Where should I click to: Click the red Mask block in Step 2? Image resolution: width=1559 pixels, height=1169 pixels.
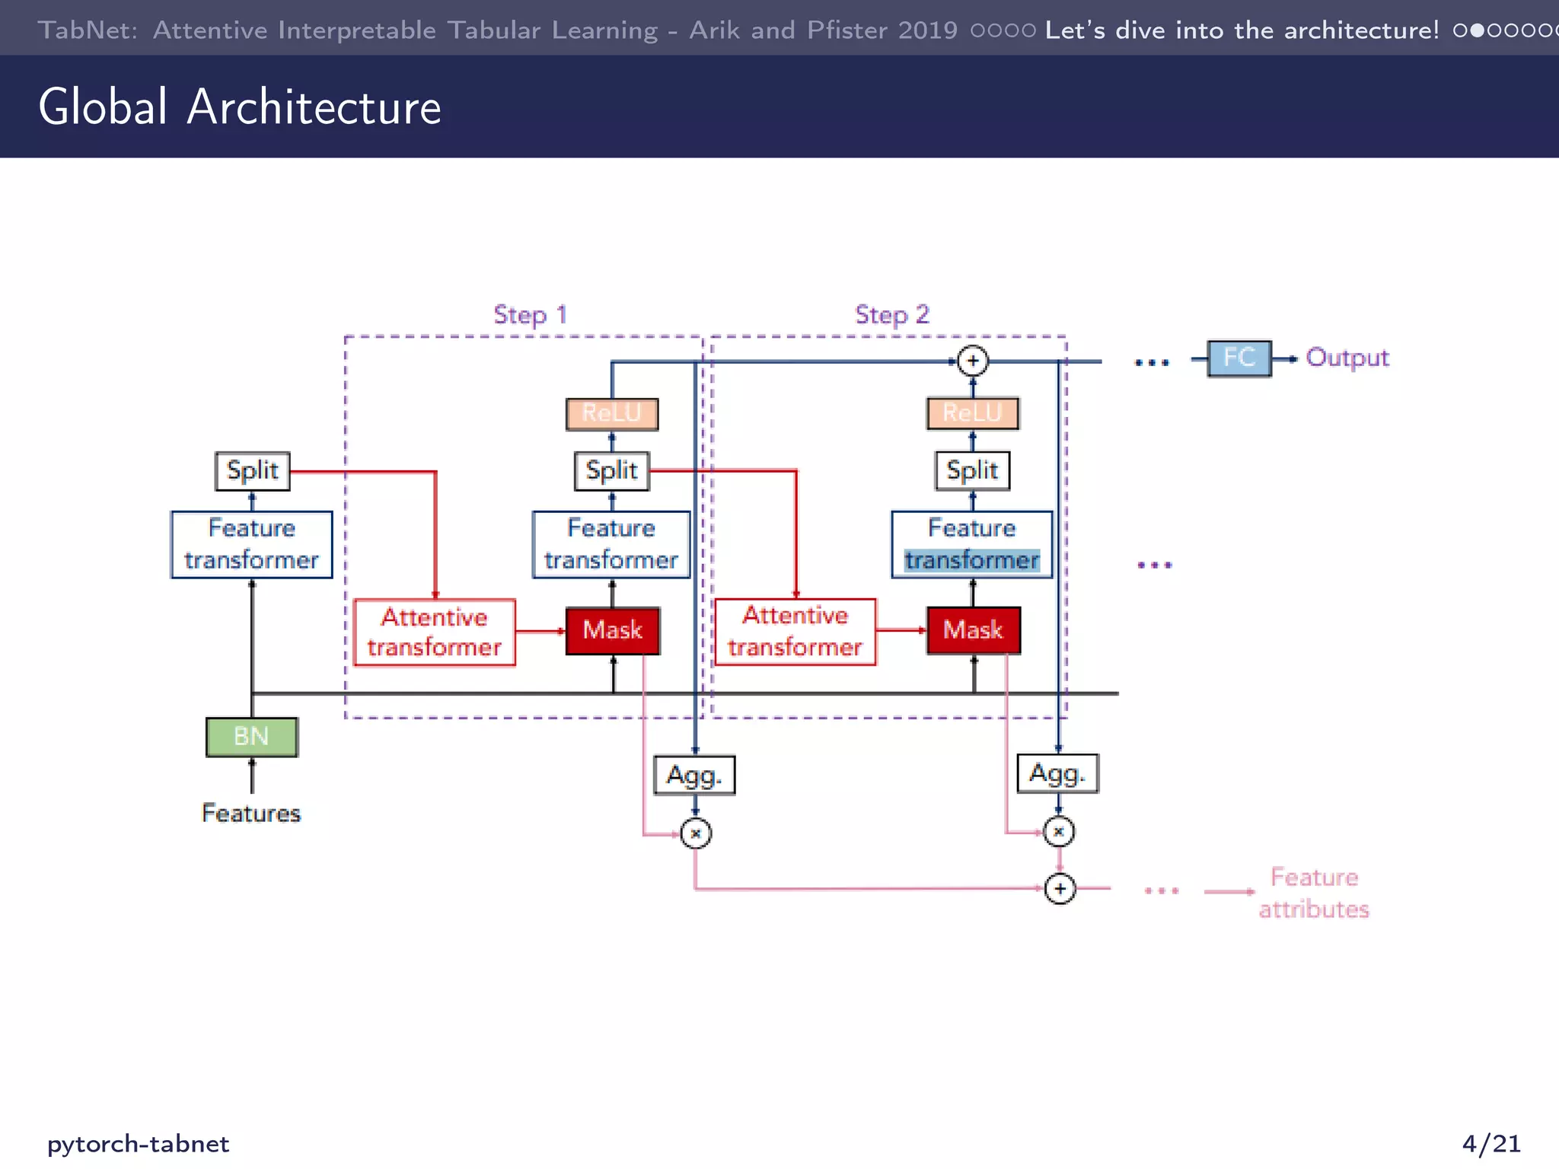coord(974,630)
